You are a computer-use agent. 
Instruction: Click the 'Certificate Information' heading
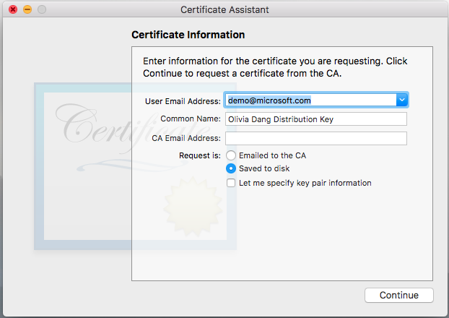[x=188, y=35]
